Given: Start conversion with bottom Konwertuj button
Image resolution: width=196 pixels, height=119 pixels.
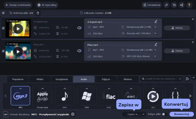Looking at the screenshot, I should tap(182, 114).
